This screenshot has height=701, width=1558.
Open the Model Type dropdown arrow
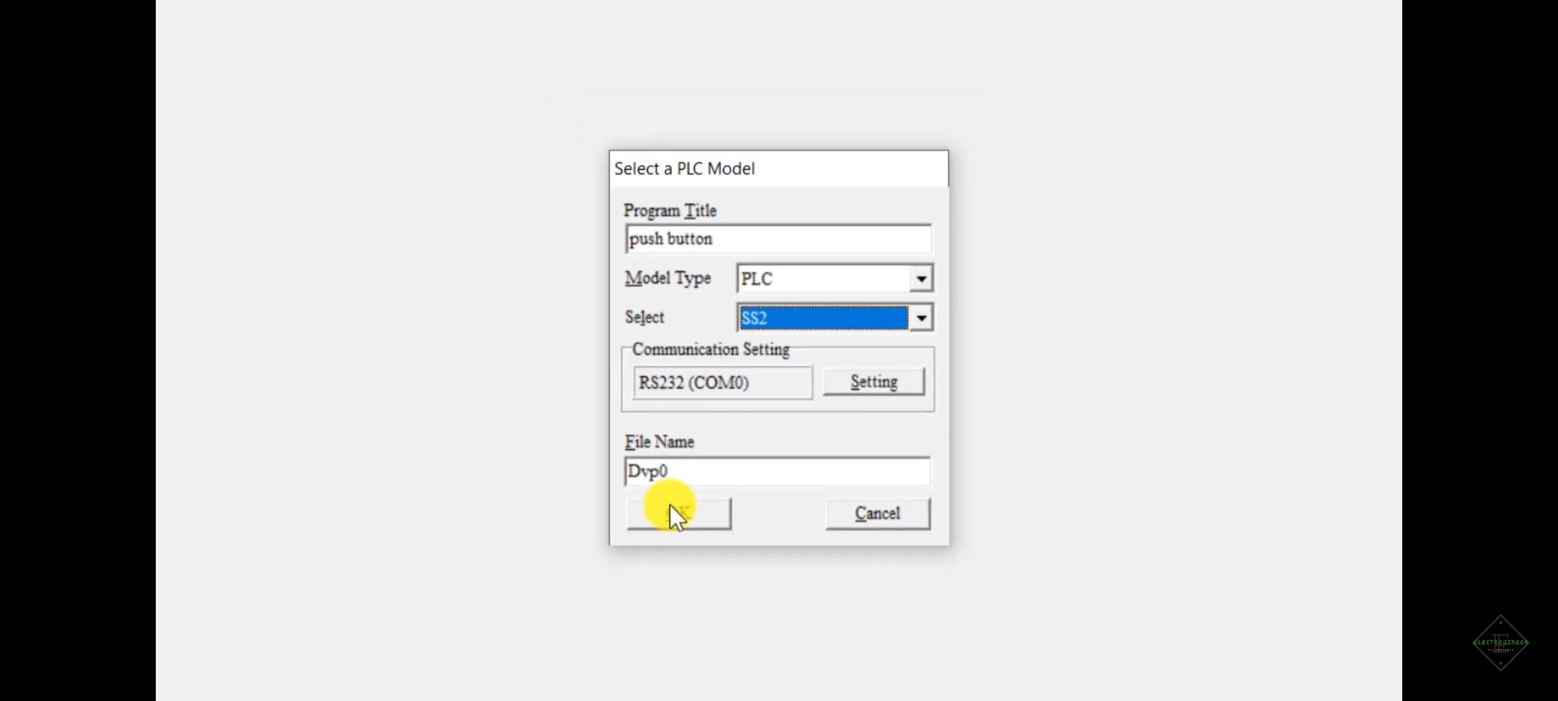[921, 278]
